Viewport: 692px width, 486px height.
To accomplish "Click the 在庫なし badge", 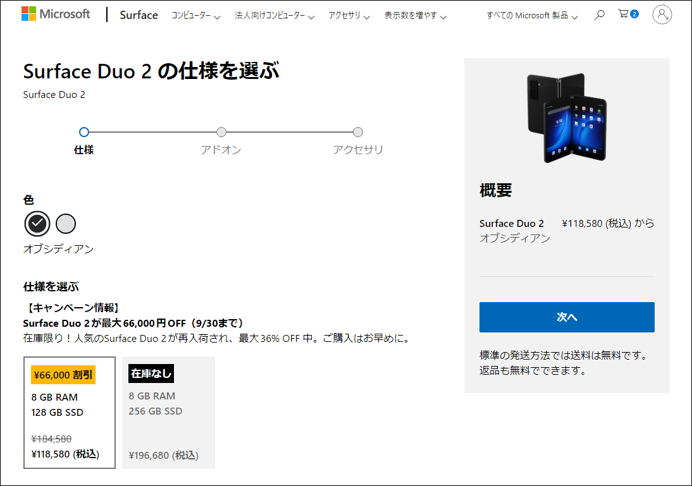I will (x=151, y=374).
